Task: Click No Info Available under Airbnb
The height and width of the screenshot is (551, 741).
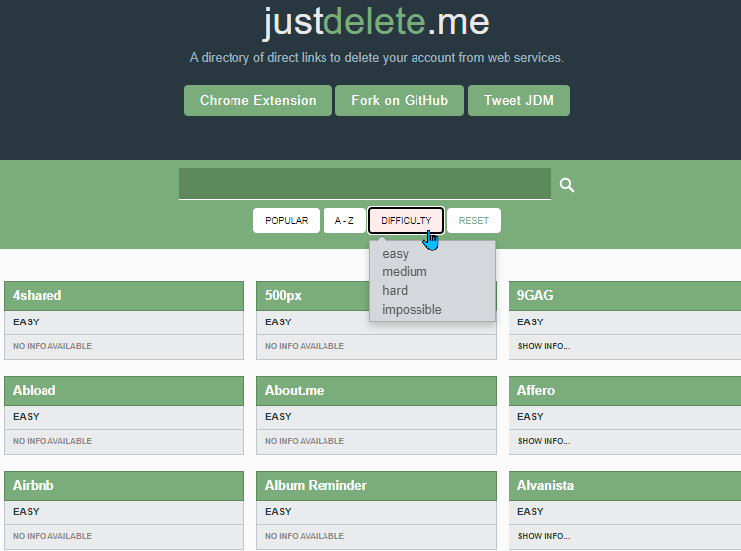Action: (x=52, y=536)
